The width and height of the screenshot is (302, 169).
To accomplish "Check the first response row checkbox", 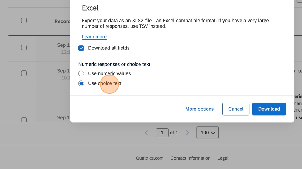I will pos(24,48).
